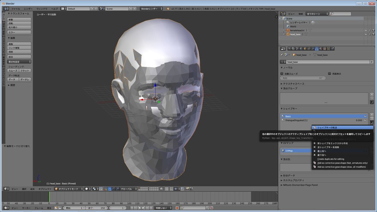Enable the 自動スムーズ checkbox
The image size is (377, 212).
tap(282, 74)
